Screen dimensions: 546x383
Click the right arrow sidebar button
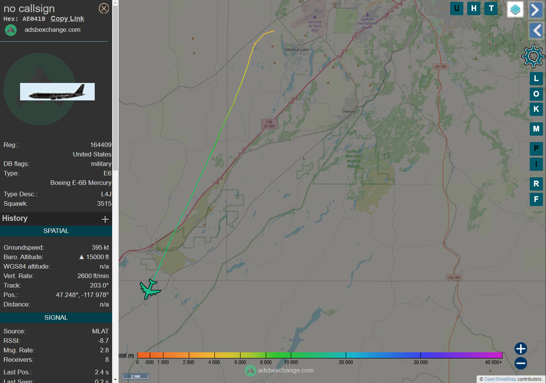click(x=536, y=10)
